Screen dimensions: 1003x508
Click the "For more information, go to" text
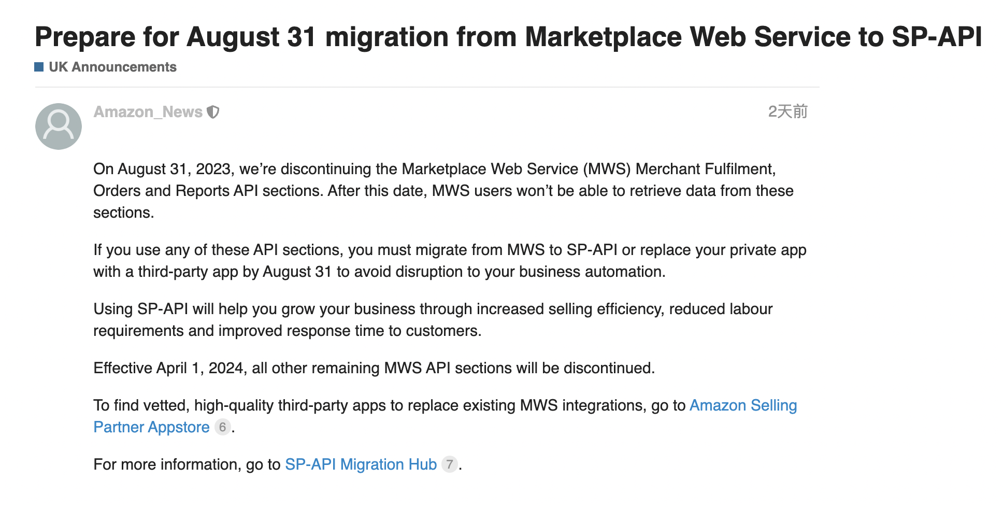click(187, 464)
